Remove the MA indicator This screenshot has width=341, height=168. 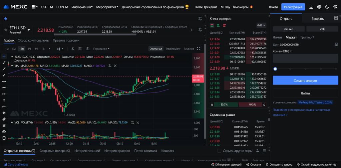115,66
